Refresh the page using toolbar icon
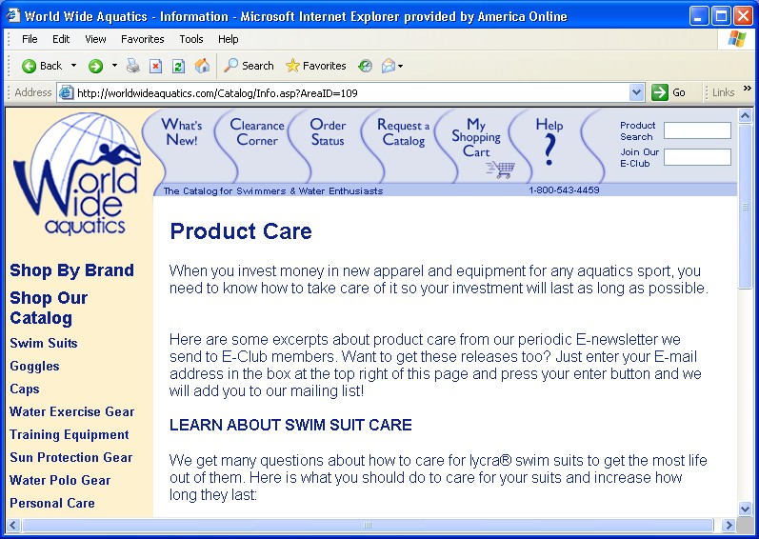The width and height of the screenshot is (759, 539). [178, 66]
